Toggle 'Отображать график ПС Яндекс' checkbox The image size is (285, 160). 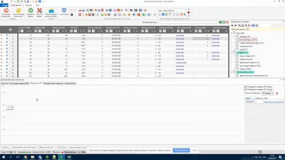click(x=245, y=87)
